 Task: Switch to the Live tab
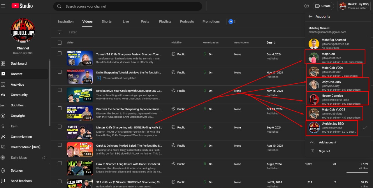click(126, 22)
